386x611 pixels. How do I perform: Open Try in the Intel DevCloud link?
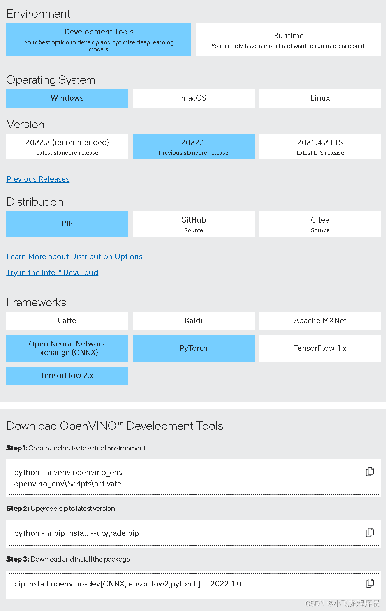point(52,272)
